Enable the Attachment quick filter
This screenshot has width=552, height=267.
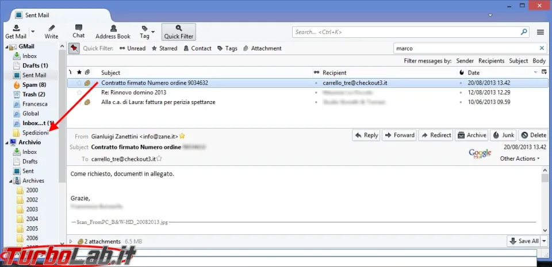(x=262, y=48)
